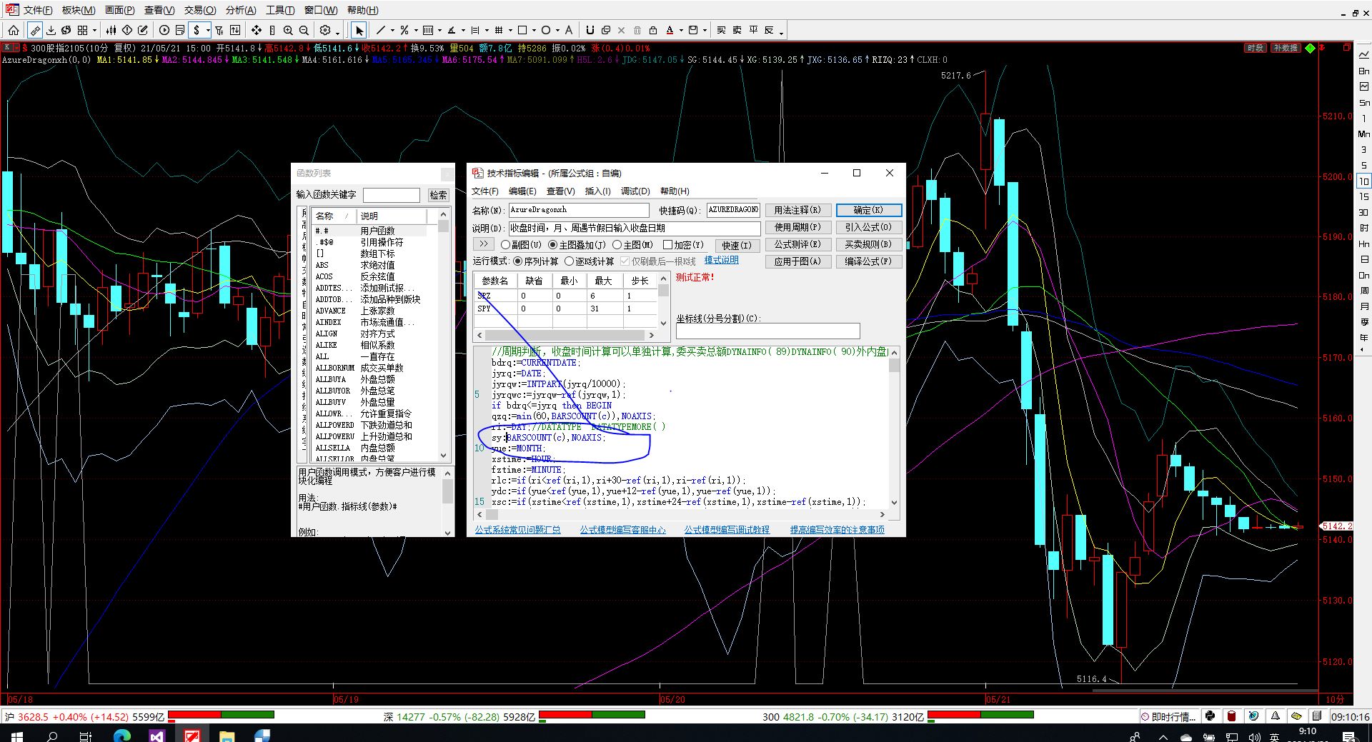Select the four-way move crosshair icon

(x=257, y=30)
